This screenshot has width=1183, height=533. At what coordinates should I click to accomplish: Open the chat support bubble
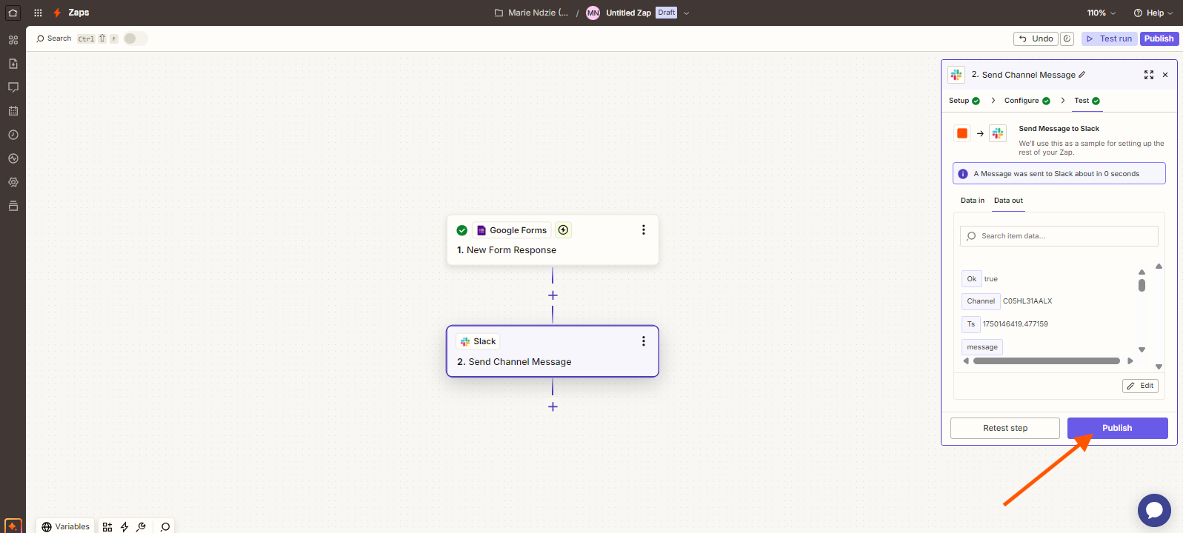(x=1154, y=510)
